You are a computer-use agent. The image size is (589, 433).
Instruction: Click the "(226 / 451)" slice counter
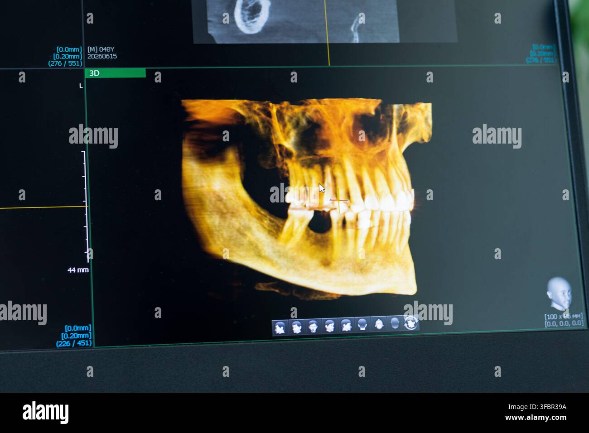(74, 343)
